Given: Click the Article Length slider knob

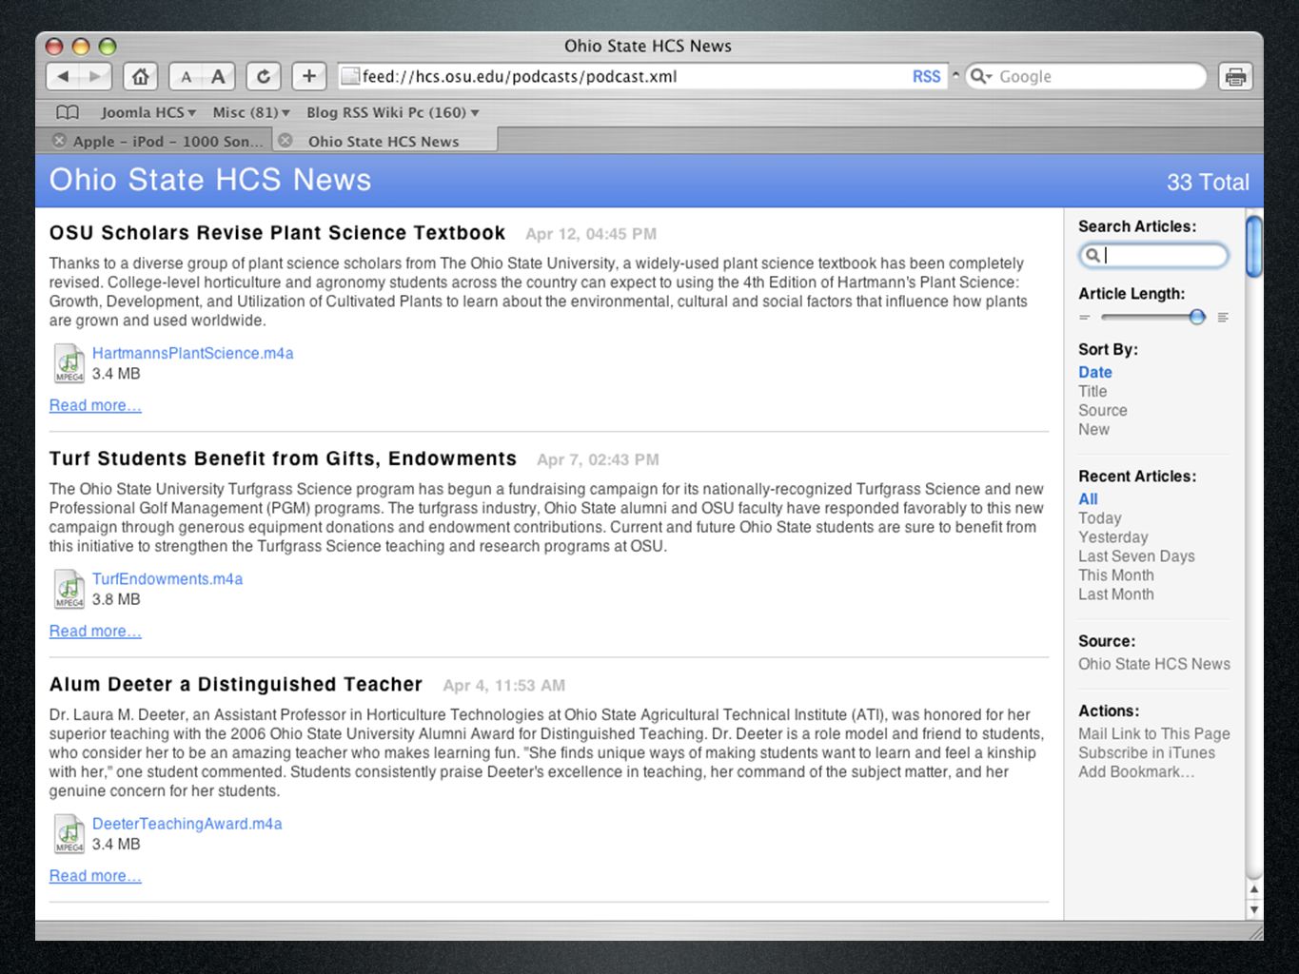Looking at the screenshot, I should pyautogui.click(x=1197, y=318).
